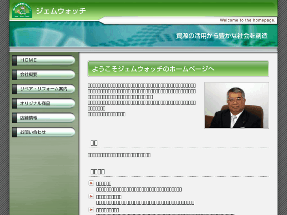This screenshot has width=287, height=215.
Task: Click the third news item title text
Action: (x=107, y=210)
